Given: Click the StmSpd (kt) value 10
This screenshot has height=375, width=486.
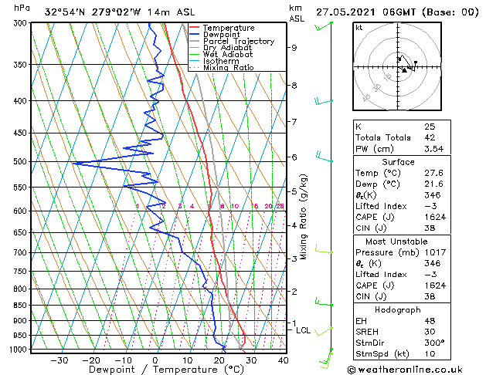Looking at the screenshot, I should pyautogui.click(x=430, y=353).
